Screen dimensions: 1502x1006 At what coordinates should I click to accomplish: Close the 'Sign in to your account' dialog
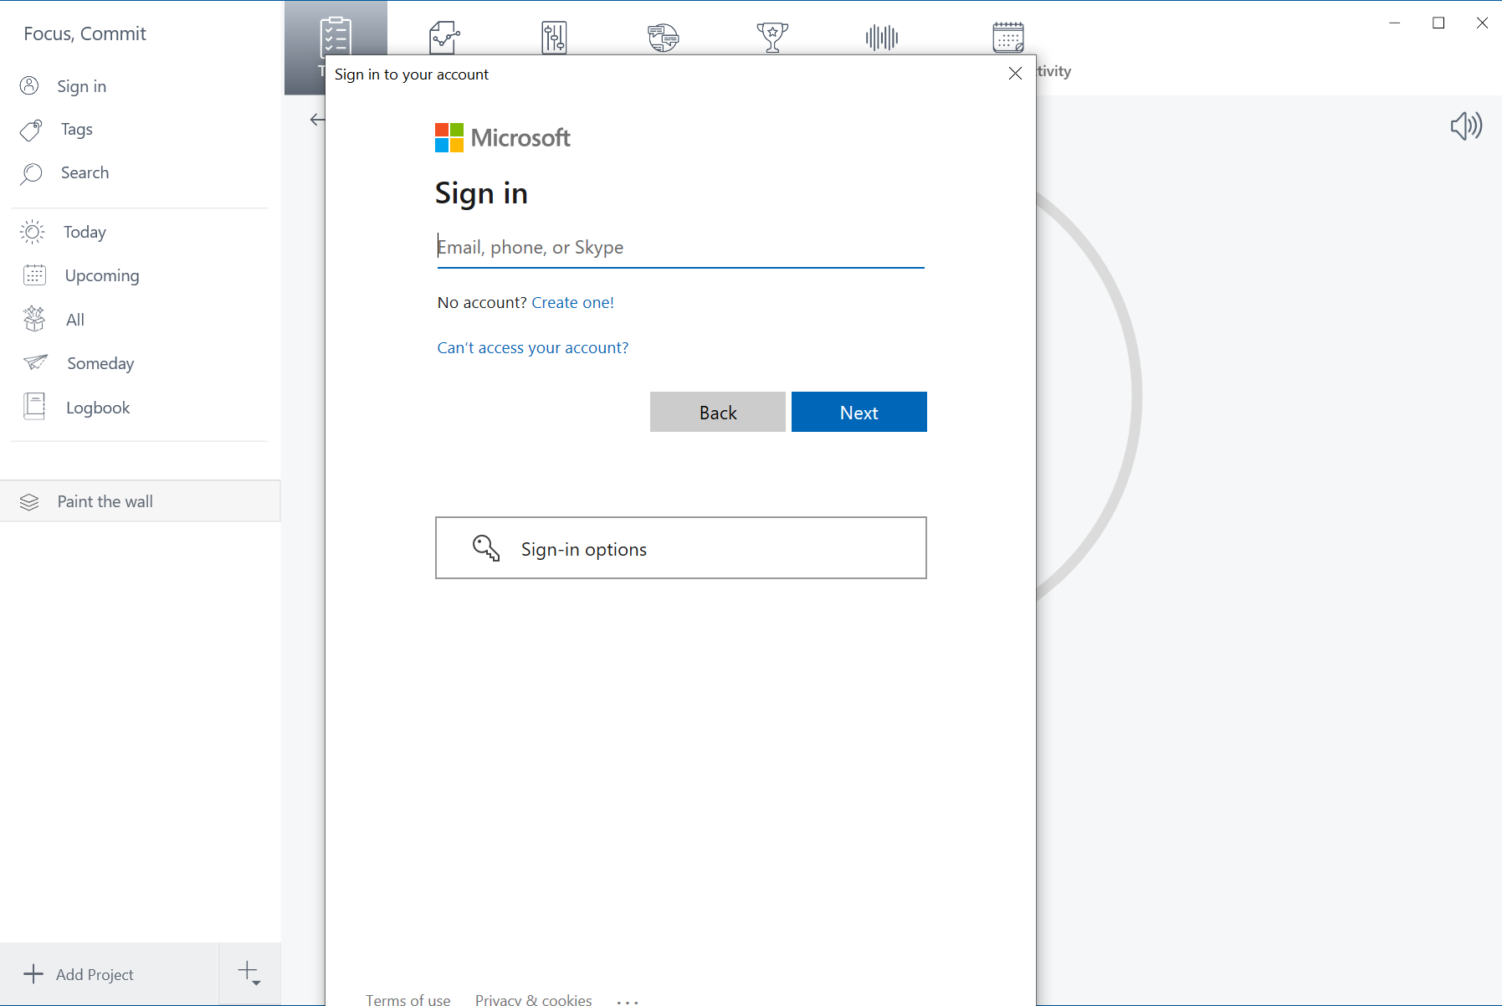click(x=1015, y=74)
